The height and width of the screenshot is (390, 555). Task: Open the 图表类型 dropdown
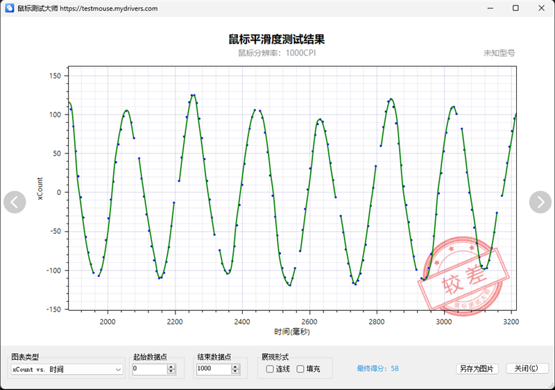[x=67, y=369]
